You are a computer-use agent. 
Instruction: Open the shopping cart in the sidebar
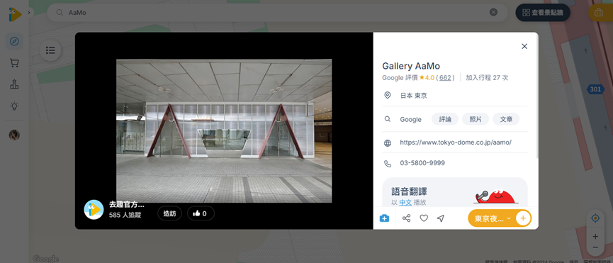click(x=14, y=62)
